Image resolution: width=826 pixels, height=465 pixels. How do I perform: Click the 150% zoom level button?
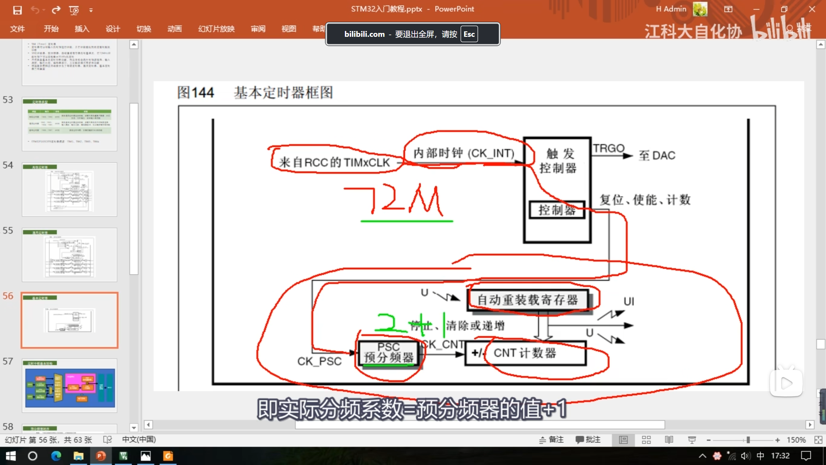point(796,439)
